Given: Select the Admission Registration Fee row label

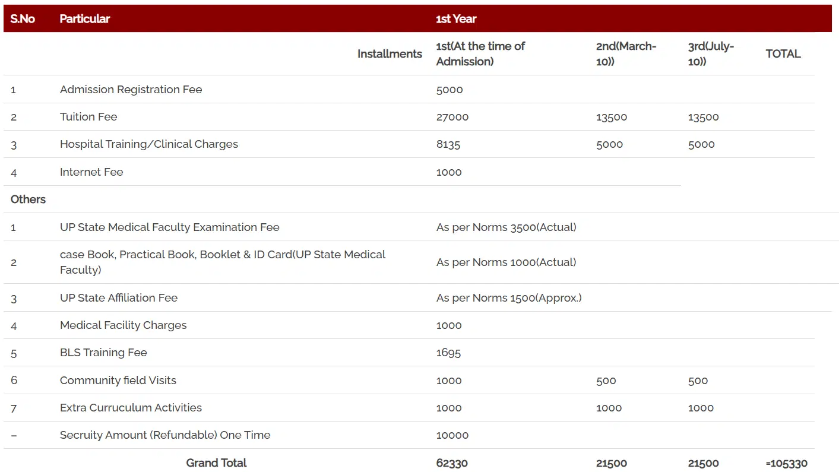Looking at the screenshot, I should [x=131, y=90].
